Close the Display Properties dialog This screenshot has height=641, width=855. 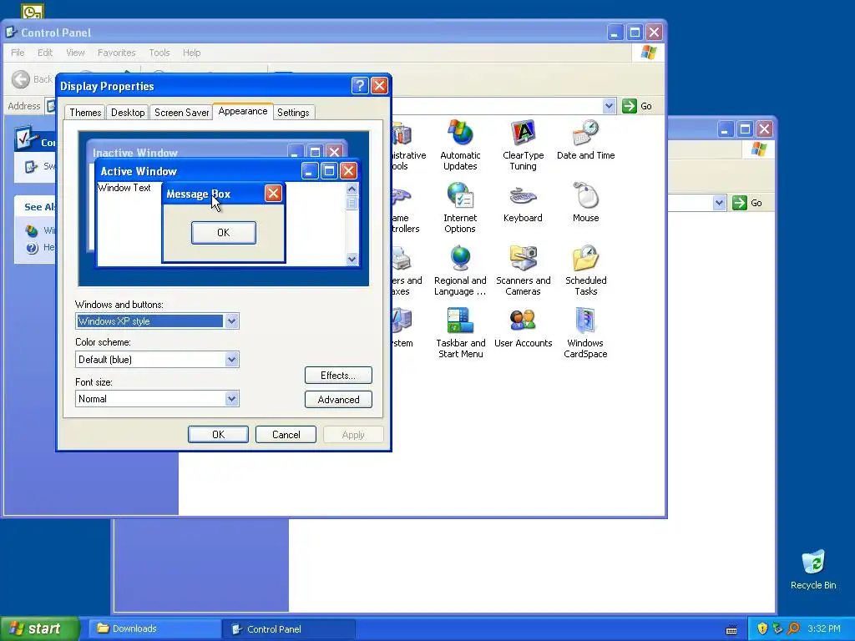coord(379,86)
